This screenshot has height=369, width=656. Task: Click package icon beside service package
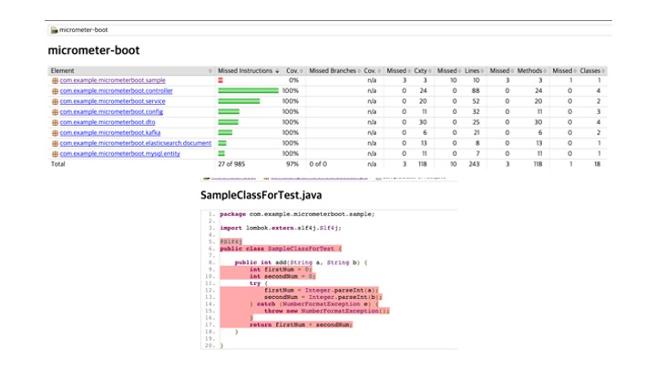[55, 102]
